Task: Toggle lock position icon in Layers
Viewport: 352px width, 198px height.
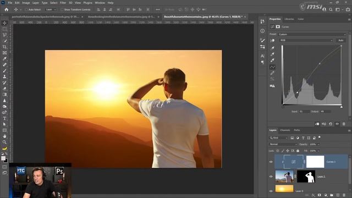Action: [x=288, y=151]
